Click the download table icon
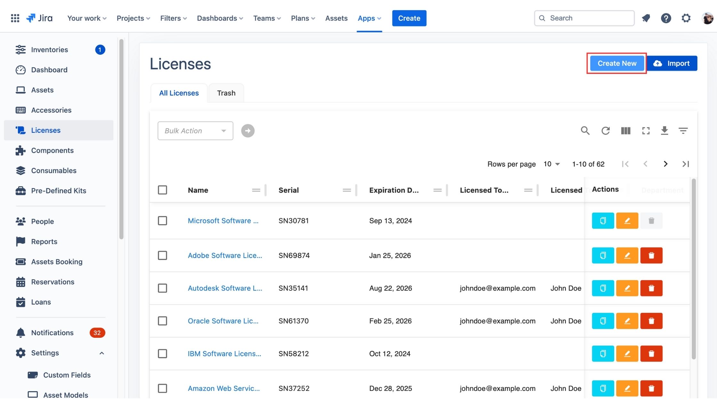 665,130
